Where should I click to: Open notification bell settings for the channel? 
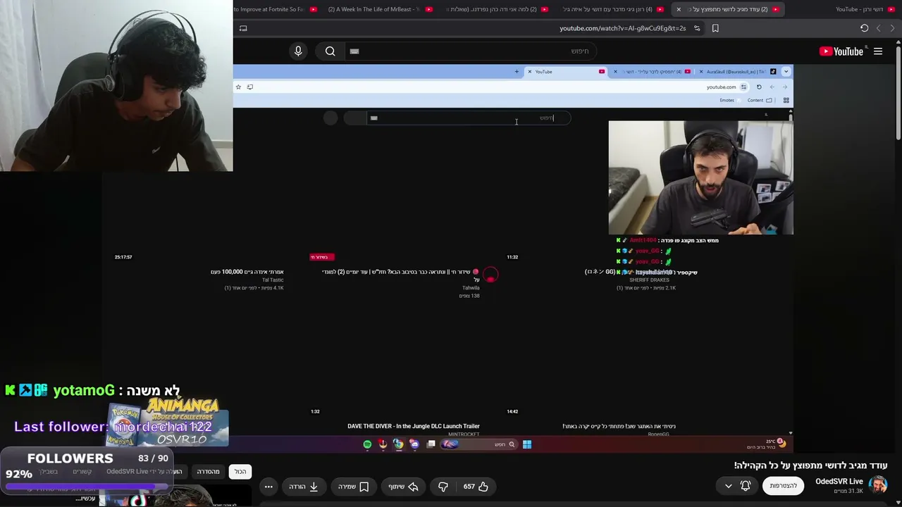[746, 486]
